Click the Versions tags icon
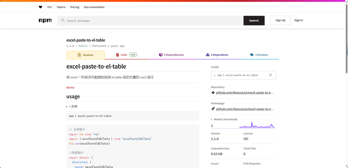Image resolution: width=348 pixels, height=168 pixels. click(252, 55)
